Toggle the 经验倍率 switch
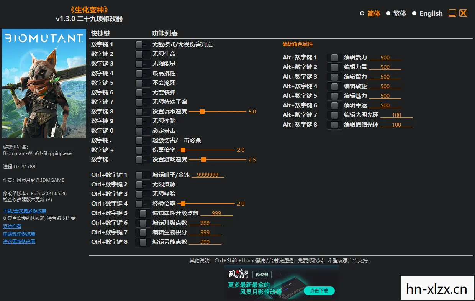This screenshot has width=475, height=301. [x=142, y=204]
